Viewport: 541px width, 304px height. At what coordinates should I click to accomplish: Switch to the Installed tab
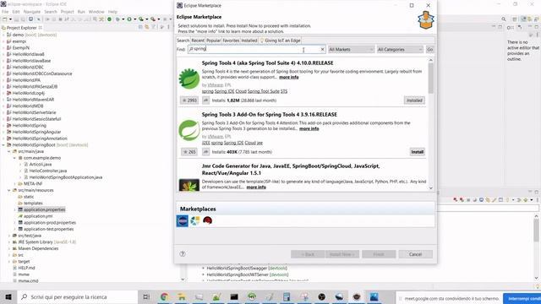point(249,41)
